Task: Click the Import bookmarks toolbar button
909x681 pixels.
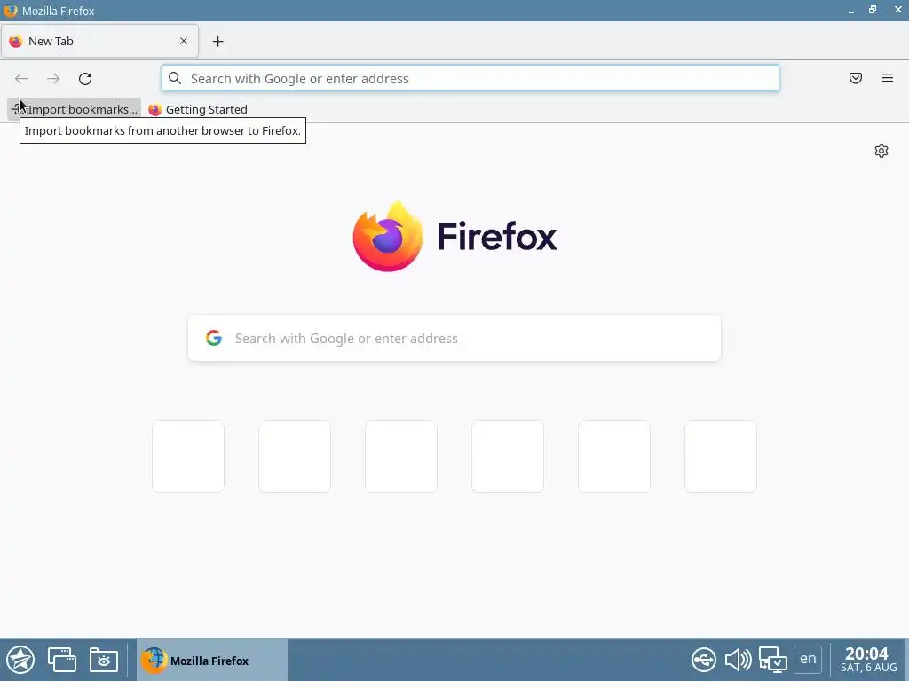Action: coord(75,109)
